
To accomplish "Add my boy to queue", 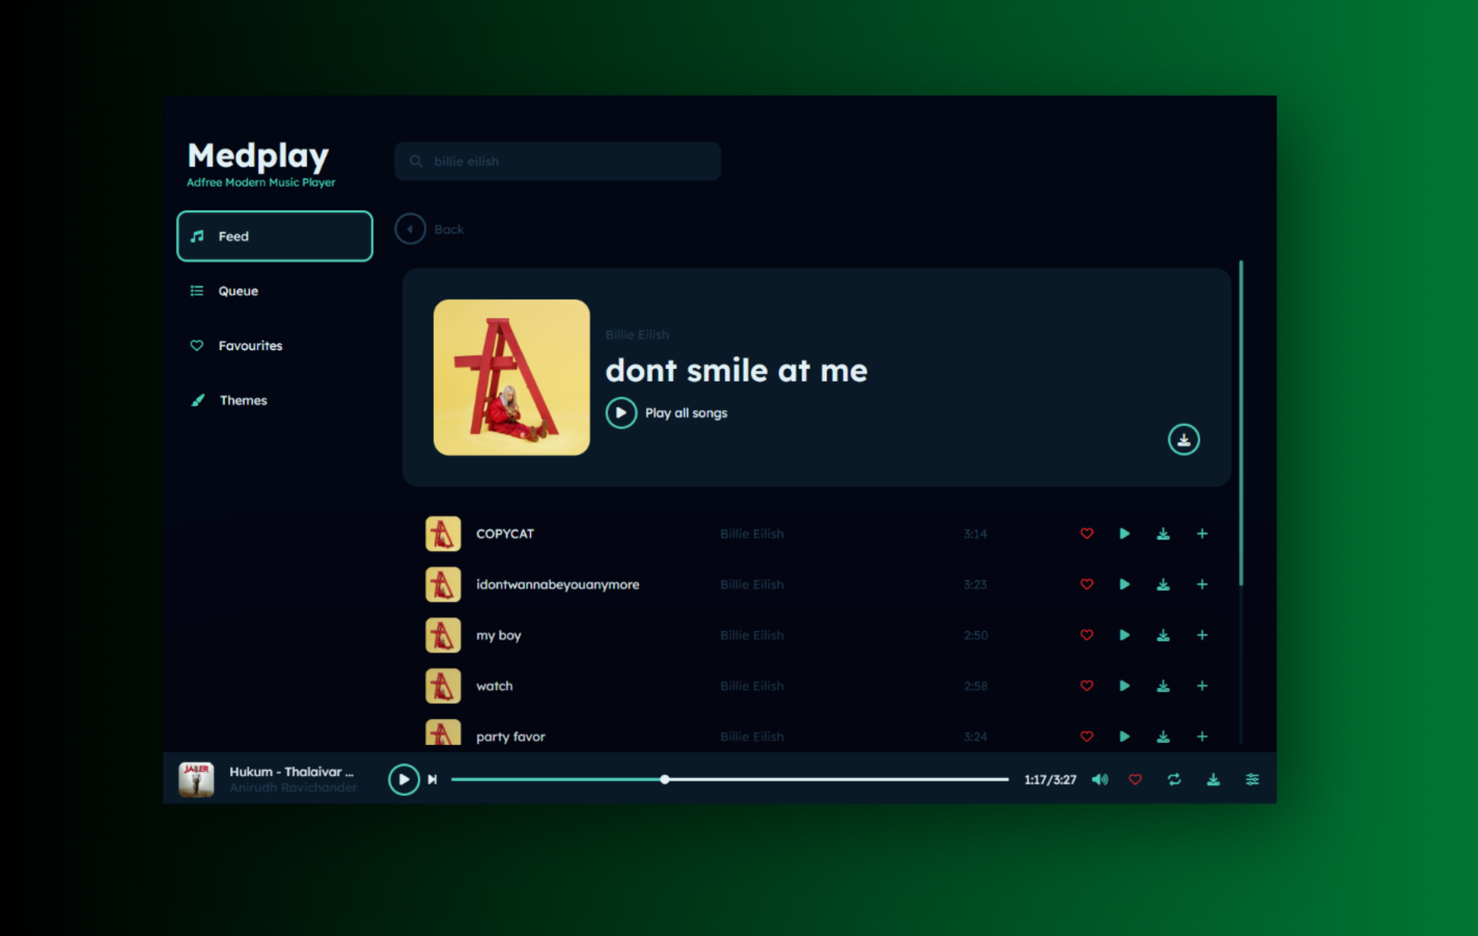I will tap(1202, 635).
